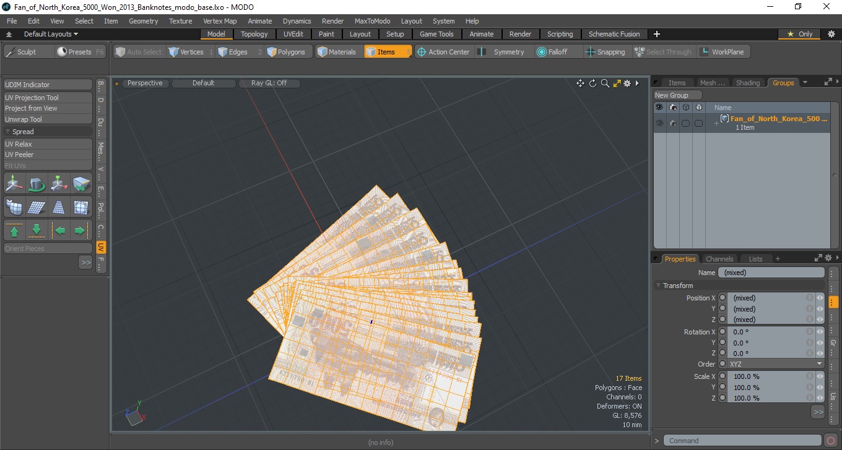Viewport: 842px width, 450px height.
Task: Click the Command input field
Action: [x=744, y=441]
